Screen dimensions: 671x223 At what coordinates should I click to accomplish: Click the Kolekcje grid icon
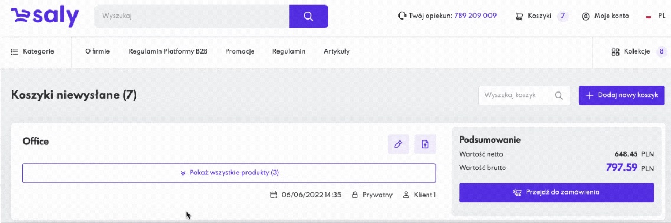pos(615,52)
